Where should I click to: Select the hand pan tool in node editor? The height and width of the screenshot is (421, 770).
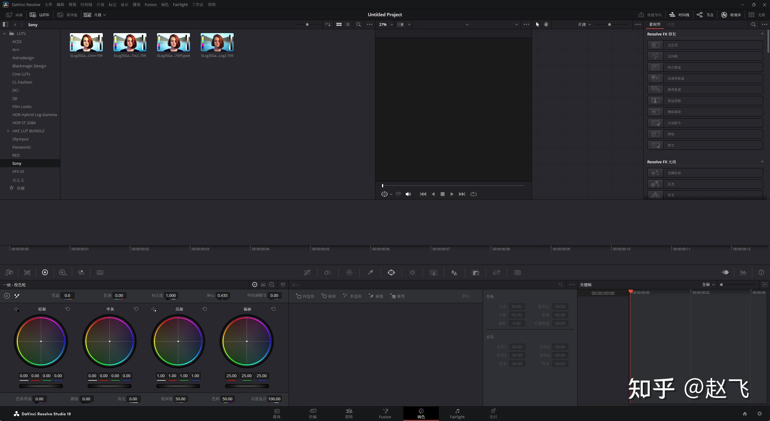(546, 25)
